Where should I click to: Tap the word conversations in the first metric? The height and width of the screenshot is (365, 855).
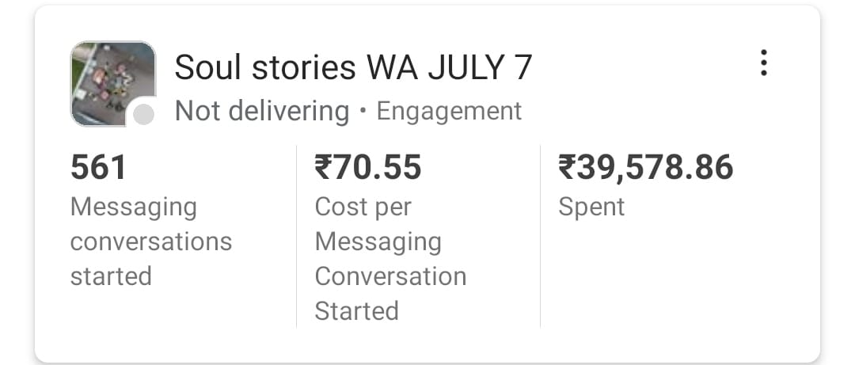coord(150,241)
